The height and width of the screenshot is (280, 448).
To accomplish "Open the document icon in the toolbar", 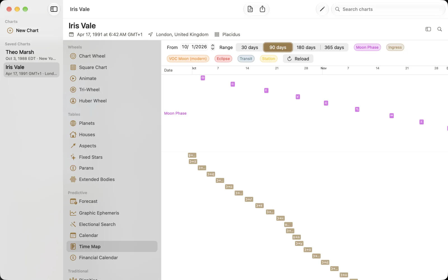I will coord(250,9).
